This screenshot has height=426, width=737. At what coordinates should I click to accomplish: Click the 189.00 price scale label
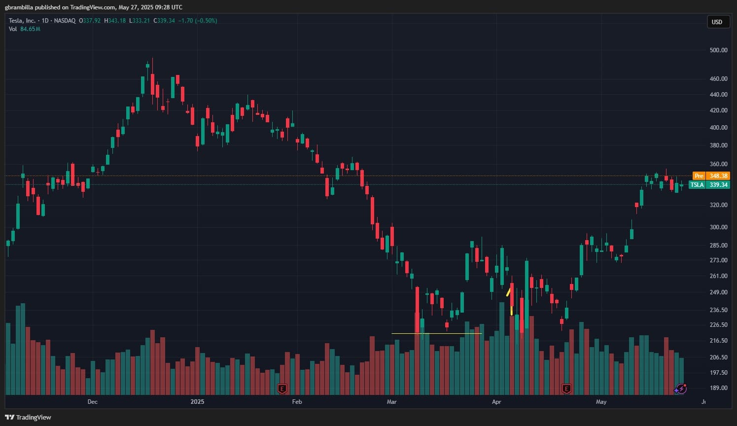(x=718, y=388)
